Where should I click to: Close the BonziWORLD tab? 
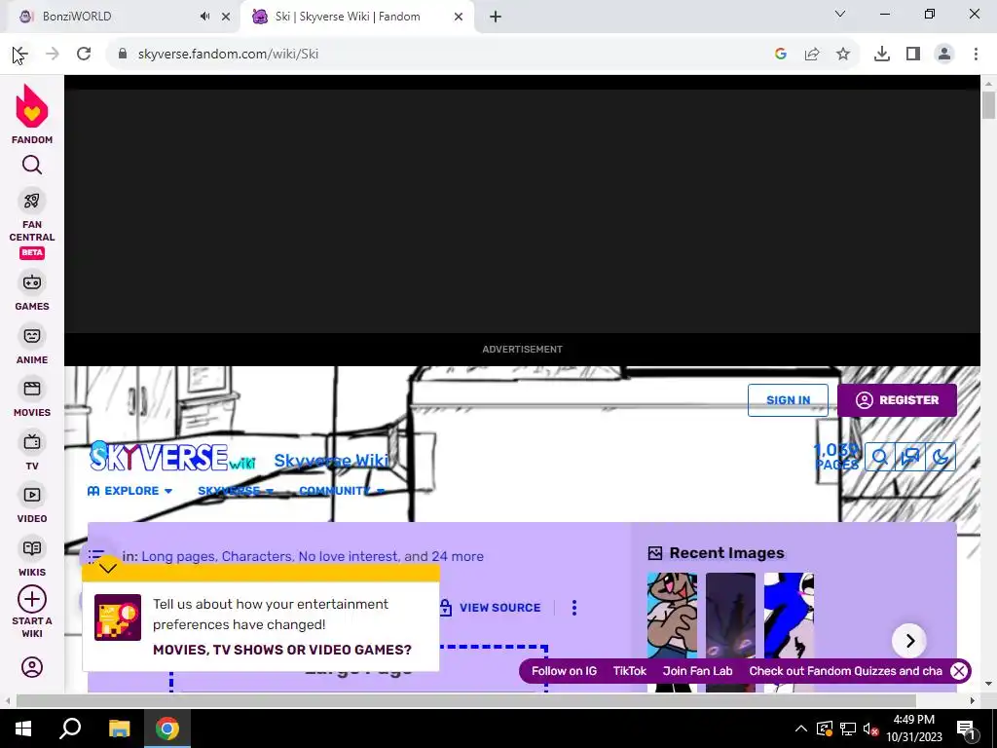click(226, 17)
